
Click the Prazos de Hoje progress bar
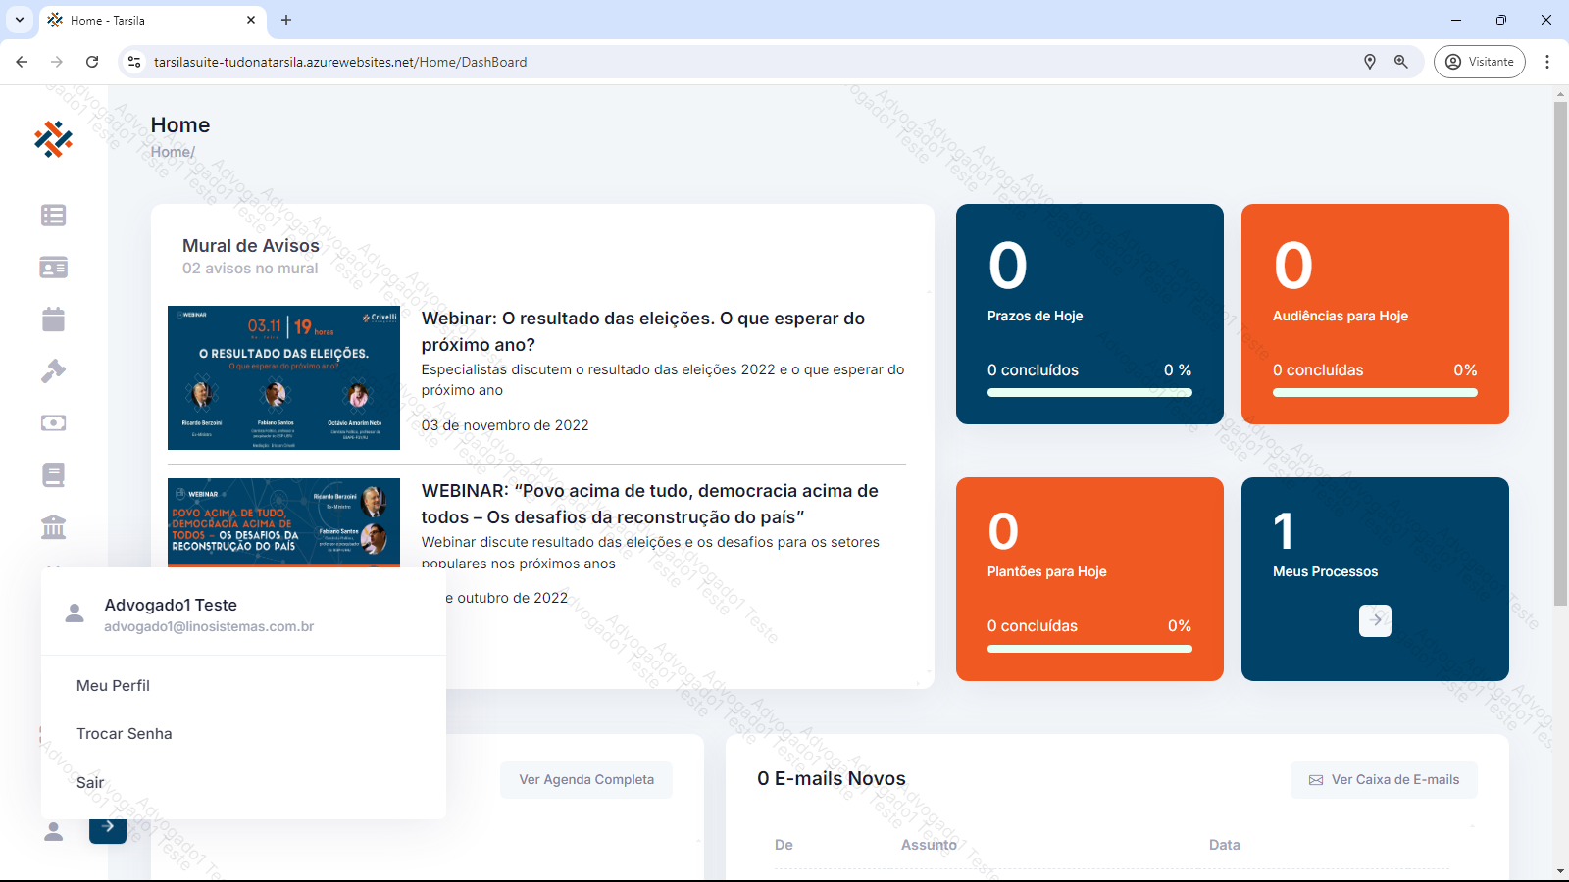tap(1089, 393)
